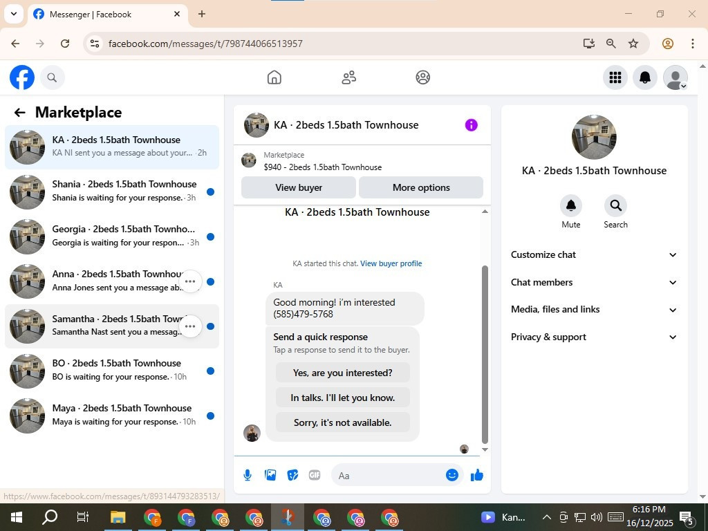Viewport: 708px width, 531px height.
Task: Go to the Home feed icon
Action: point(274,77)
